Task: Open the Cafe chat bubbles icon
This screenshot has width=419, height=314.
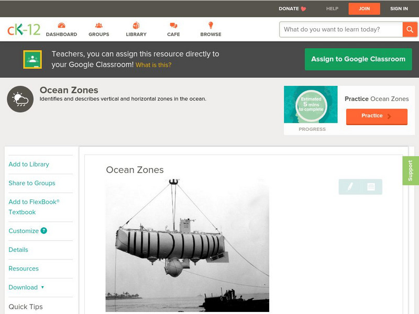Action: [x=173, y=25]
